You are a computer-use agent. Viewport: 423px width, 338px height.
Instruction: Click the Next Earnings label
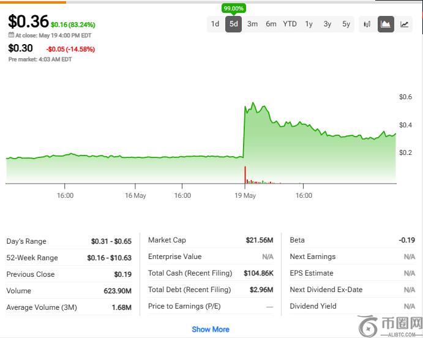tap(314, 257)
